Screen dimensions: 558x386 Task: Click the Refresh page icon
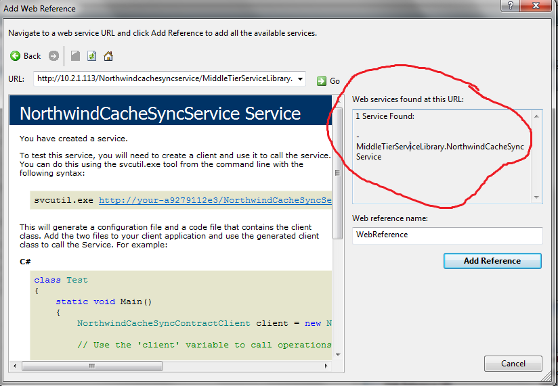coord(92,55)
